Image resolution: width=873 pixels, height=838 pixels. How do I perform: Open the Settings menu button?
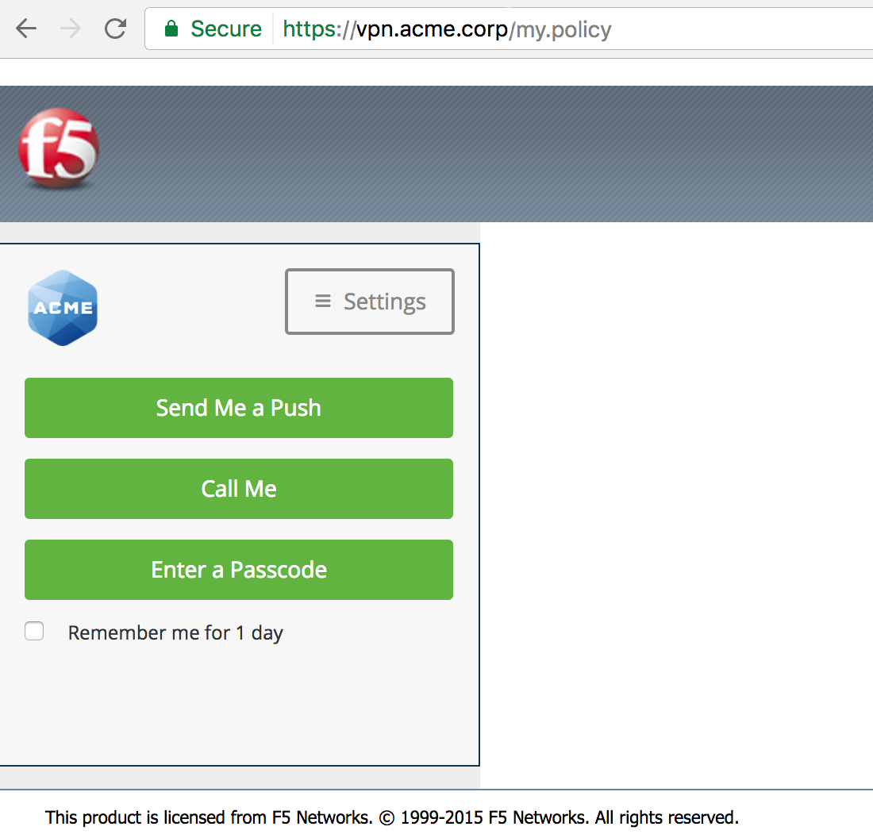pos(370,302)
